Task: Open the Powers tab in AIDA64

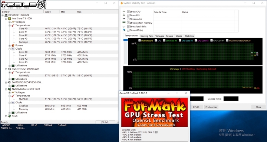Action: [169, 36]
